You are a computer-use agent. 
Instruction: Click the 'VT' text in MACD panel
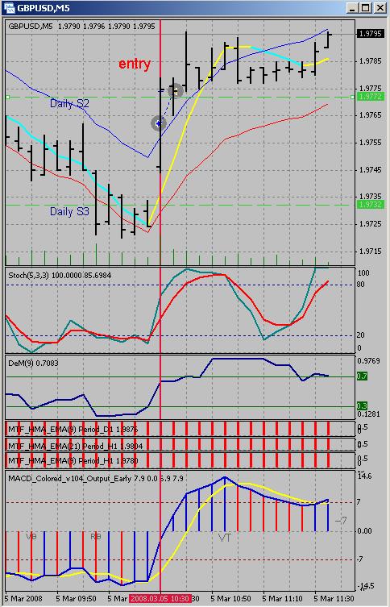pos(225,538)
